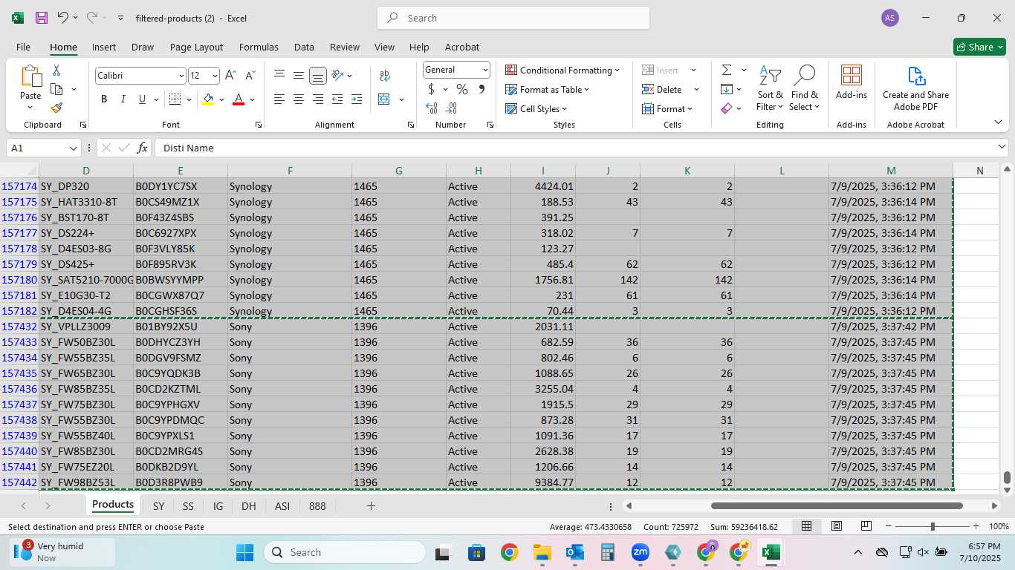This screenshot has height=570, width=1015.
Task: Cut the selection with the scissors icon
Action: pos(56,71)
